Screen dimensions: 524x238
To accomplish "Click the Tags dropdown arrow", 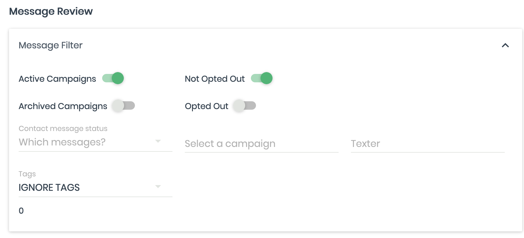I will 158,187.
